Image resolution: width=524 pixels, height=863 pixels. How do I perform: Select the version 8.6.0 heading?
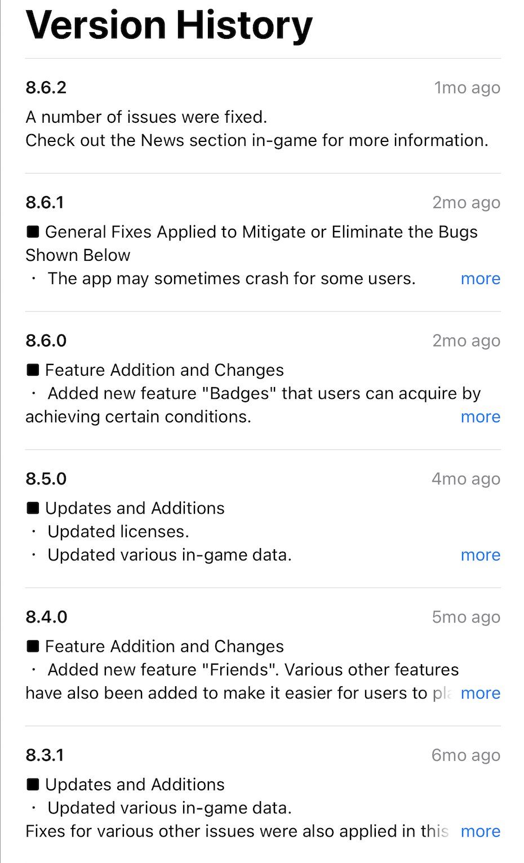[46, 340]
